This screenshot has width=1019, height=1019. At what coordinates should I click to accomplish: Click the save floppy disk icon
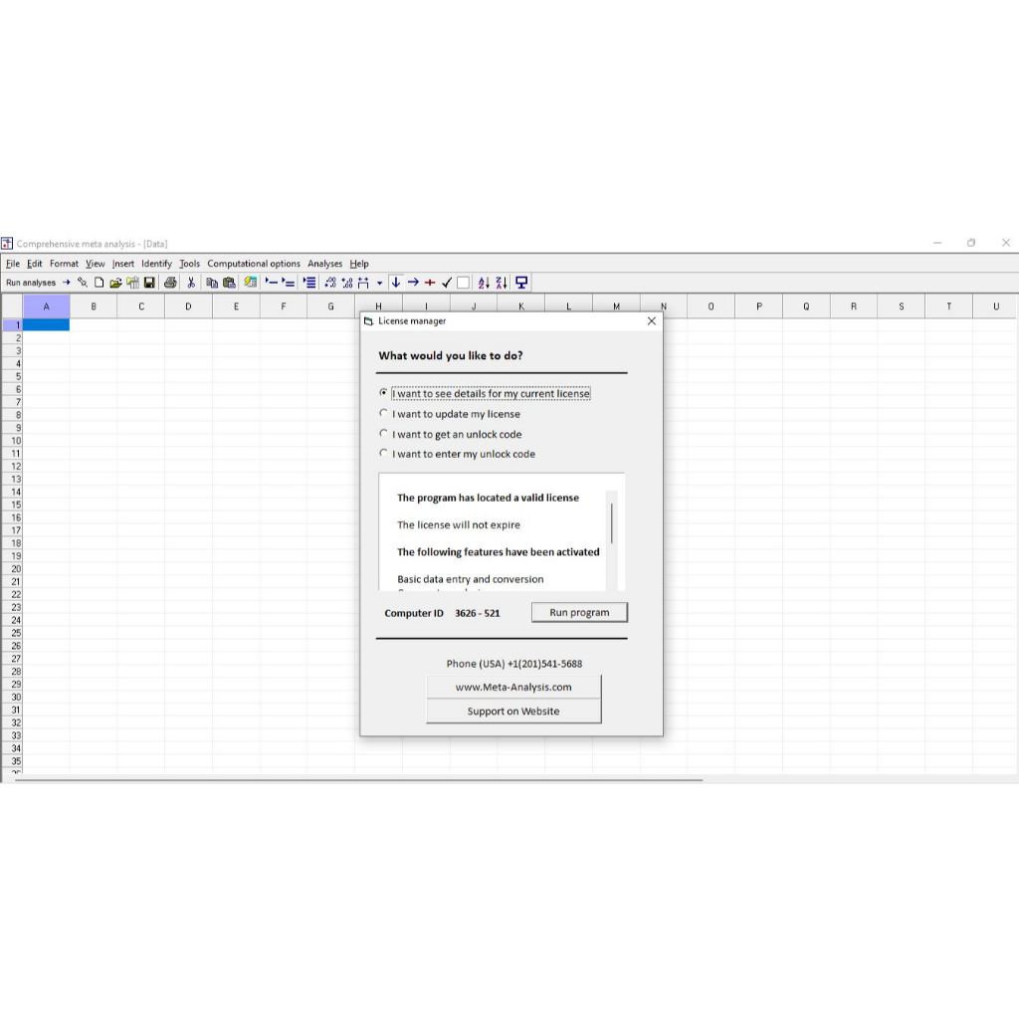pyautogui.click(x=149, y=283)
